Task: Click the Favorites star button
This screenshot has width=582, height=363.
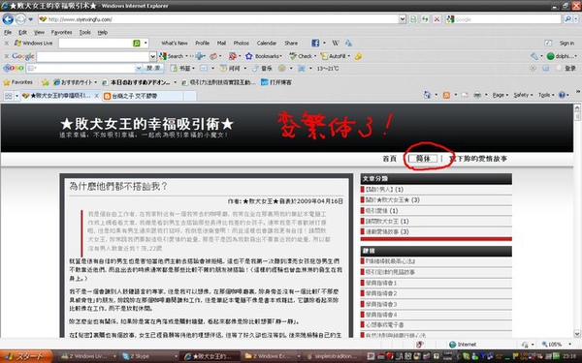Action: (17, 82)
